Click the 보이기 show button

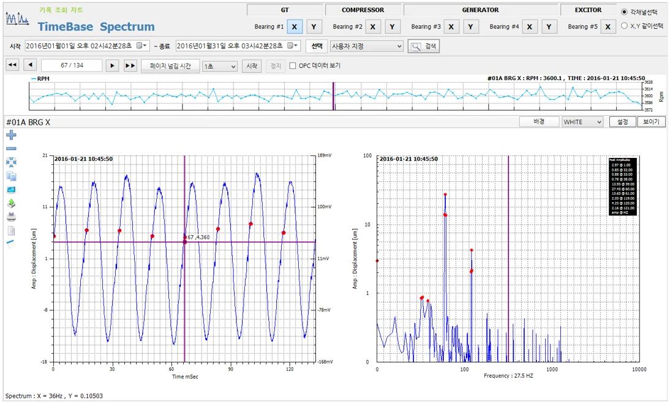[x=651, y=122]
